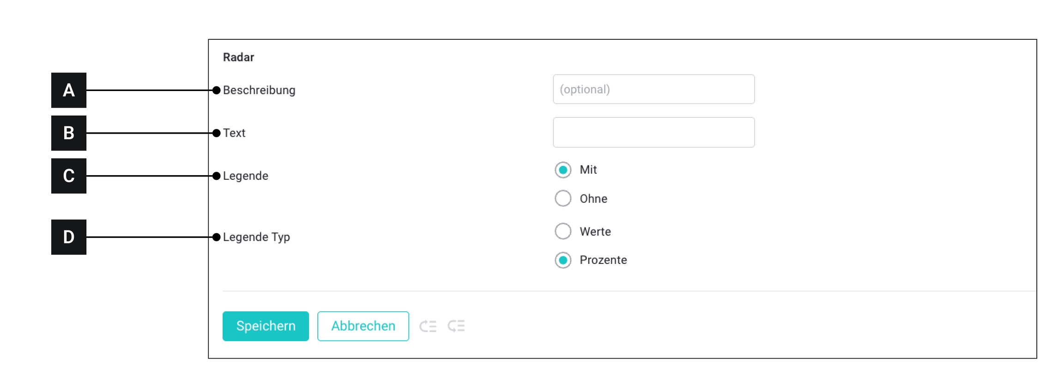Select the Ohne legend option
1064x384 pixels.
563,199
